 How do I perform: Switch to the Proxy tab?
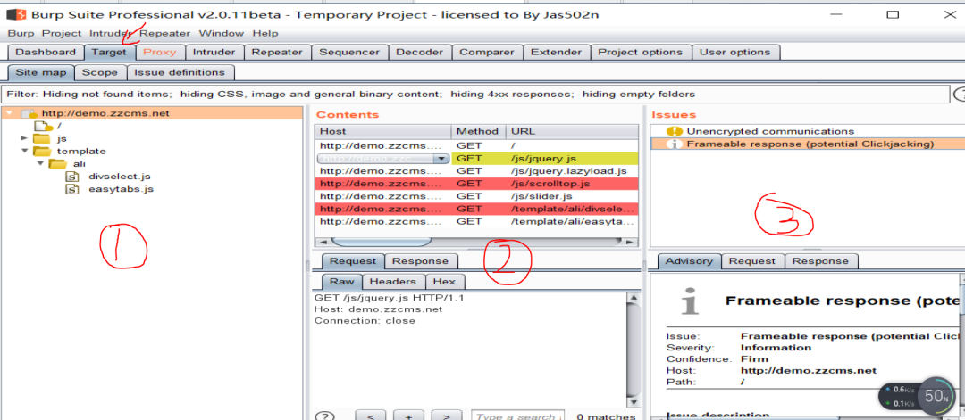click(159, 53)
